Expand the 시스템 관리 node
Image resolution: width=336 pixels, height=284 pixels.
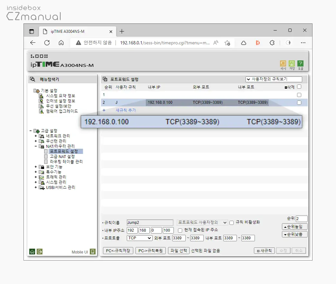[36, 182]
